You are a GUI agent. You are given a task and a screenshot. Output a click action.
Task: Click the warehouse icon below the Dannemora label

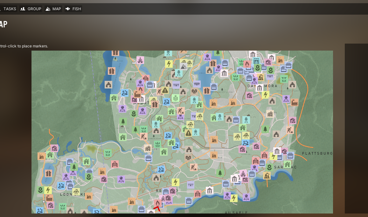pos(249,95)
